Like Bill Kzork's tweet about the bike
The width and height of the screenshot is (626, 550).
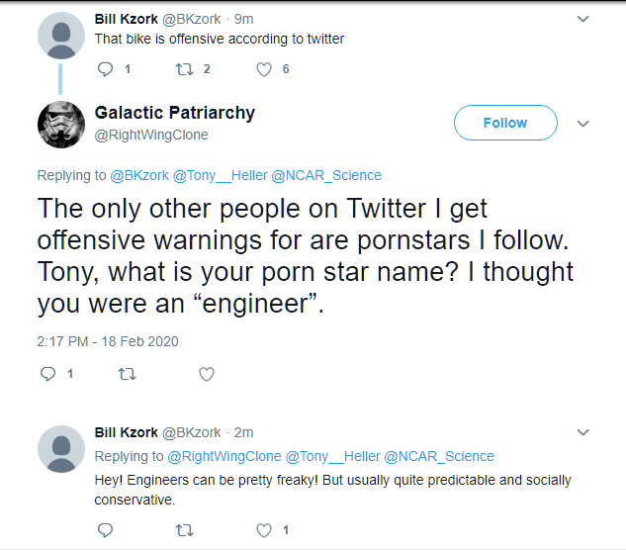(x=264, y=69)
